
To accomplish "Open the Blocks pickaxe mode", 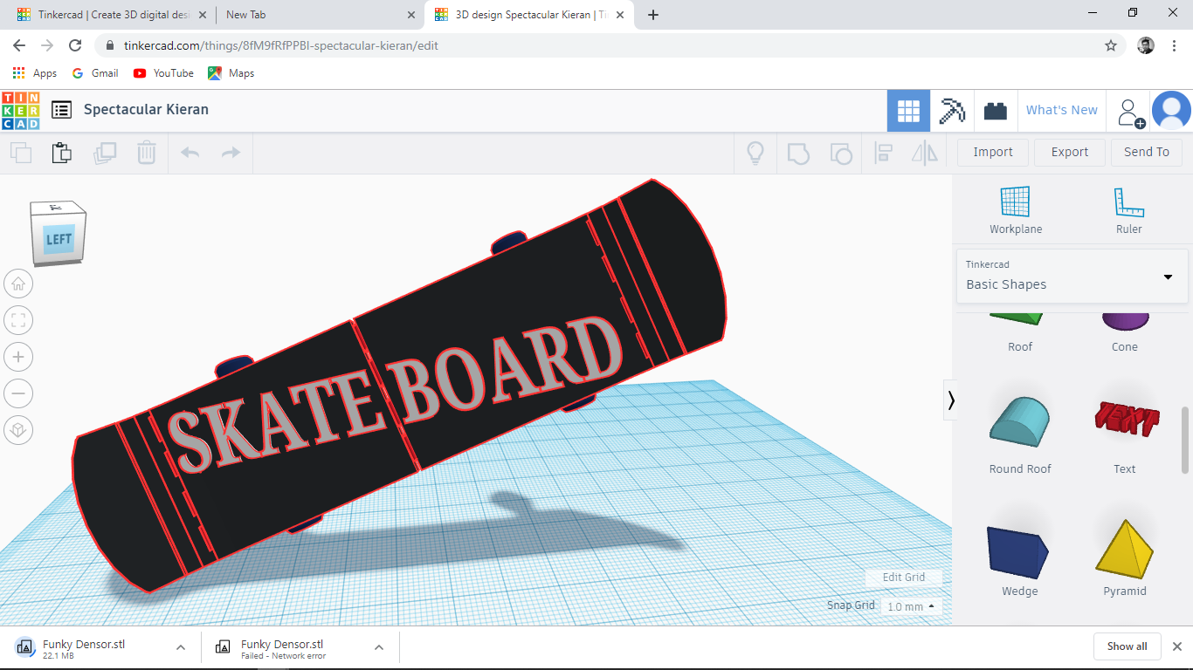I will point(952,111).
